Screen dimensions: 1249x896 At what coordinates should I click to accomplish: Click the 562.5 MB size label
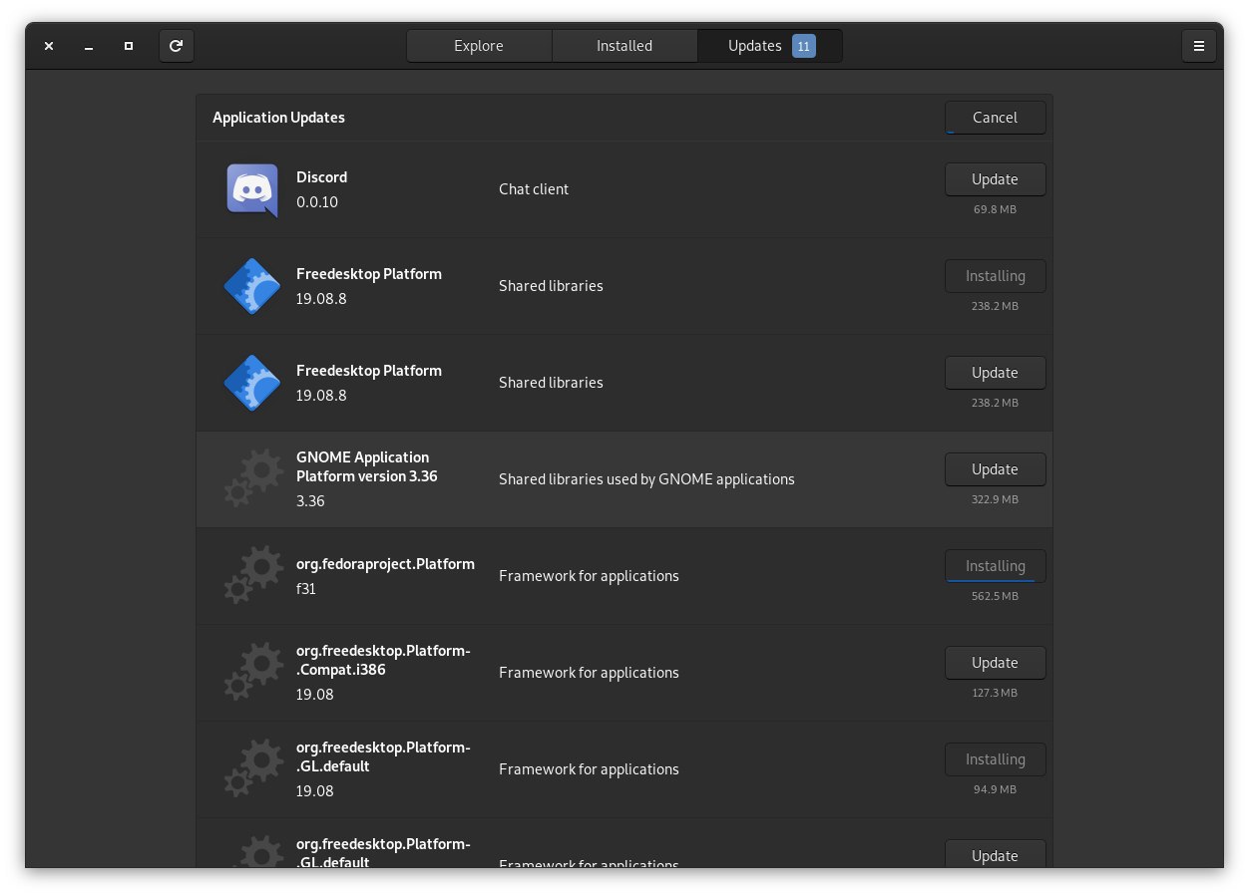point(996,597)
